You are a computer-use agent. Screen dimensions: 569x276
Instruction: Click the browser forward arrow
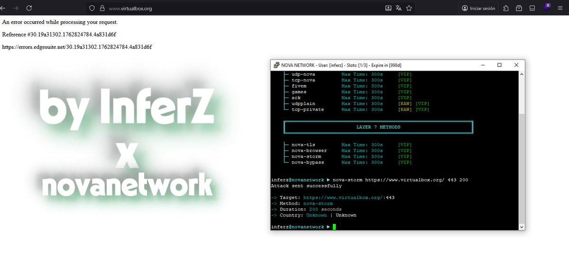[x=16, y=8]
